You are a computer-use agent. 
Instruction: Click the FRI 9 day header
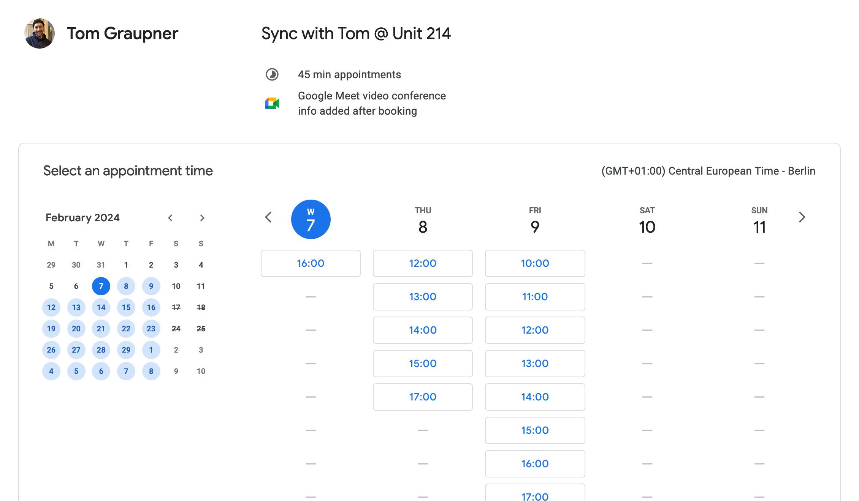(x=535, y=220)
